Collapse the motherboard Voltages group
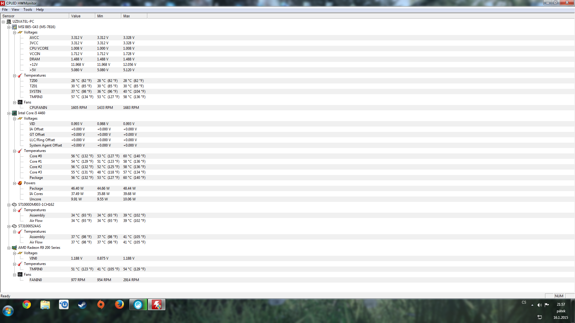Viewport: 575px width, 323px height. point(14,33)
